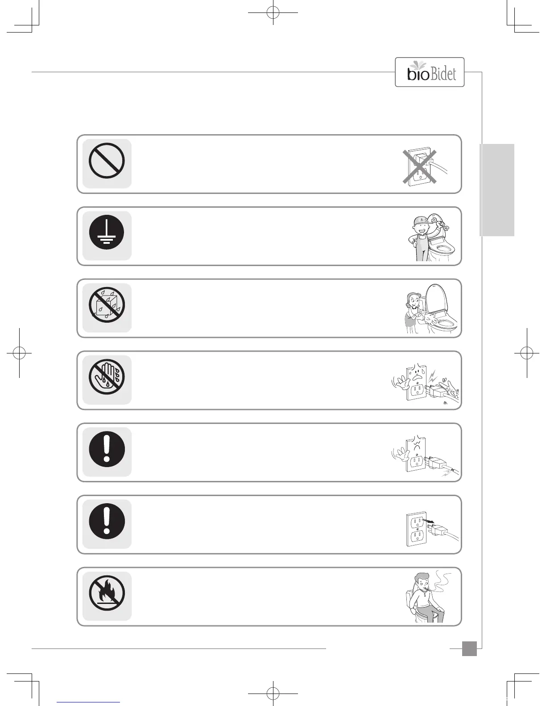Click exclamation icon beside the frayed cord outlet
The image size is (546, 706).
point(107,450)
